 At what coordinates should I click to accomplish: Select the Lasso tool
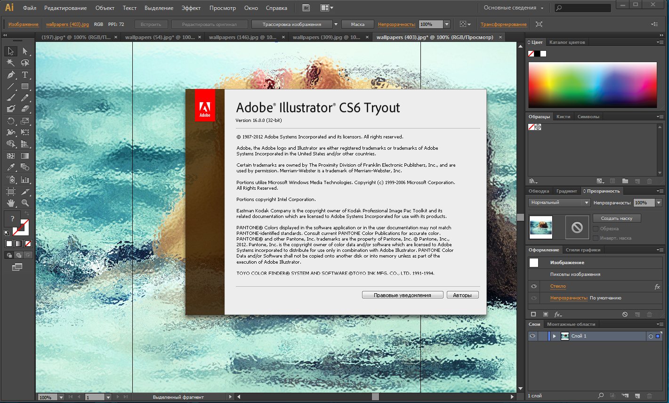25,63
